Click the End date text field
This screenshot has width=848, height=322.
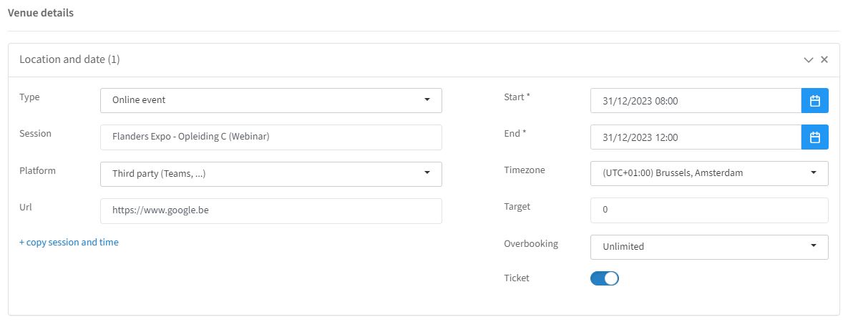coord(696,137)
